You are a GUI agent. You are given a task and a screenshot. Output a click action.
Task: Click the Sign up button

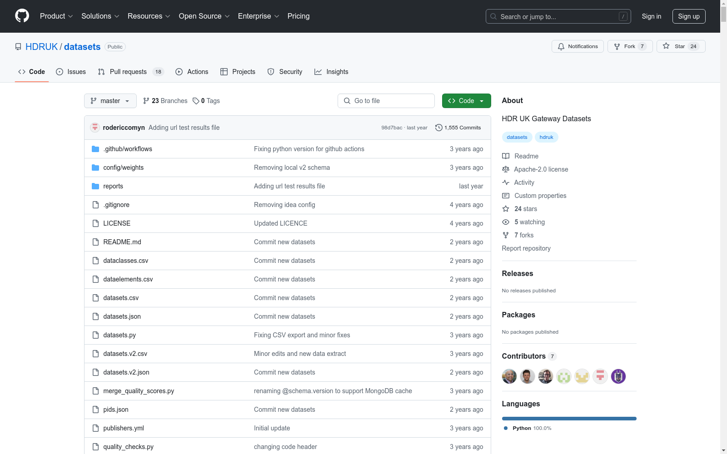[x=689, y=16]
